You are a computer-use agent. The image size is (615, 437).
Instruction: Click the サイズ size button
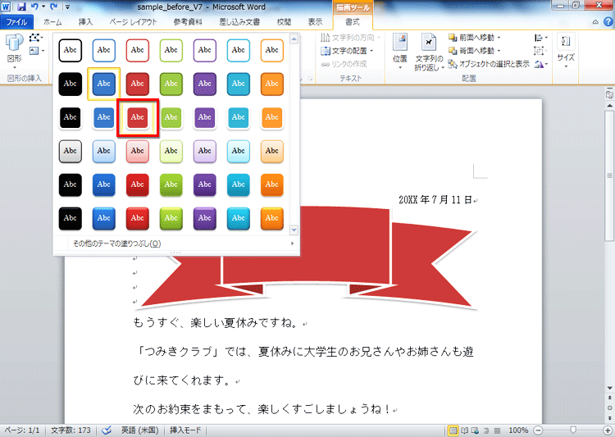566,51
